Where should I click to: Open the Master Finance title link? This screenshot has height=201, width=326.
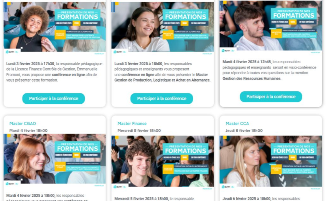132,124
